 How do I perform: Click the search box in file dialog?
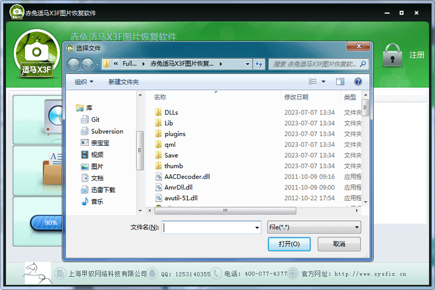pyautogui.click(x=319, y=64)
